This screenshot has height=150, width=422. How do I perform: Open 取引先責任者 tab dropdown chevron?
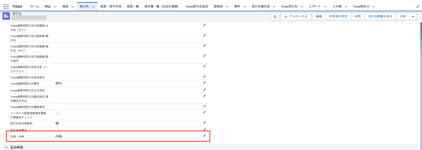tap(274, 7)
